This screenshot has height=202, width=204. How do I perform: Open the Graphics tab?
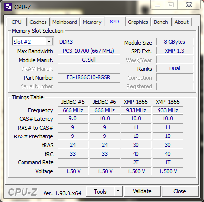pyautogui.click(x=138, y=22)
